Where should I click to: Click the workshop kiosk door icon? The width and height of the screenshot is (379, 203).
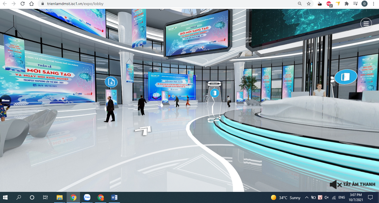[x=214, y=92]
